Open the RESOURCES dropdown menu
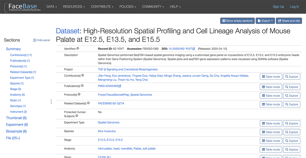 [x=74, y=7]
